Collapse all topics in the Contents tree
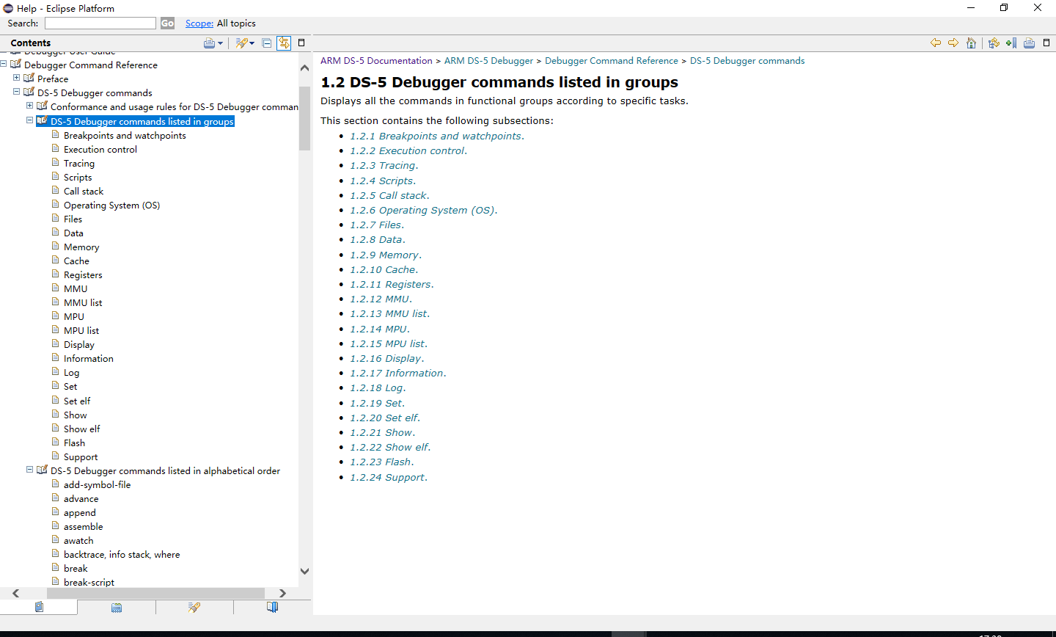 267,43
